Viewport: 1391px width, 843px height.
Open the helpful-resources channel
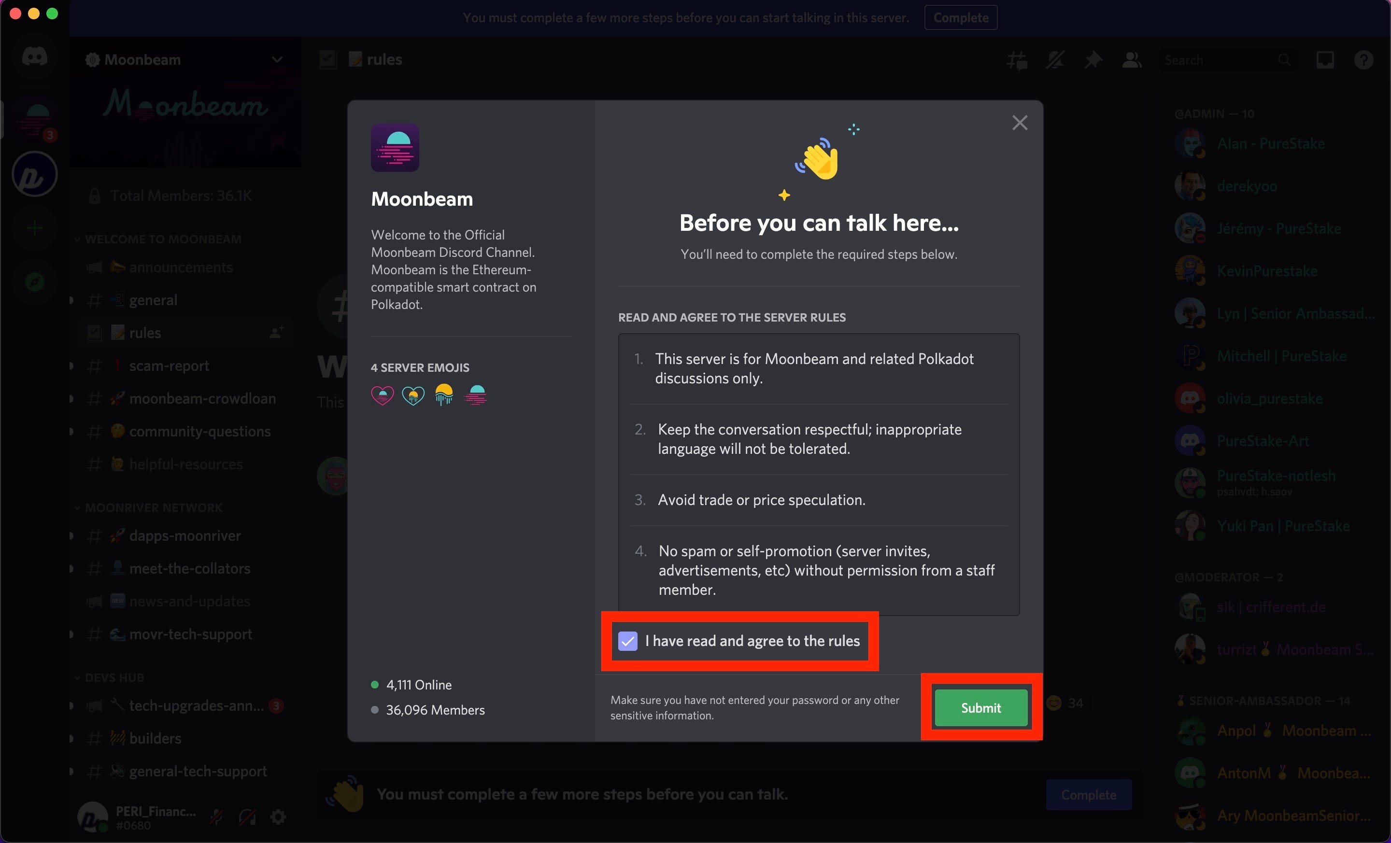(185, 464)
